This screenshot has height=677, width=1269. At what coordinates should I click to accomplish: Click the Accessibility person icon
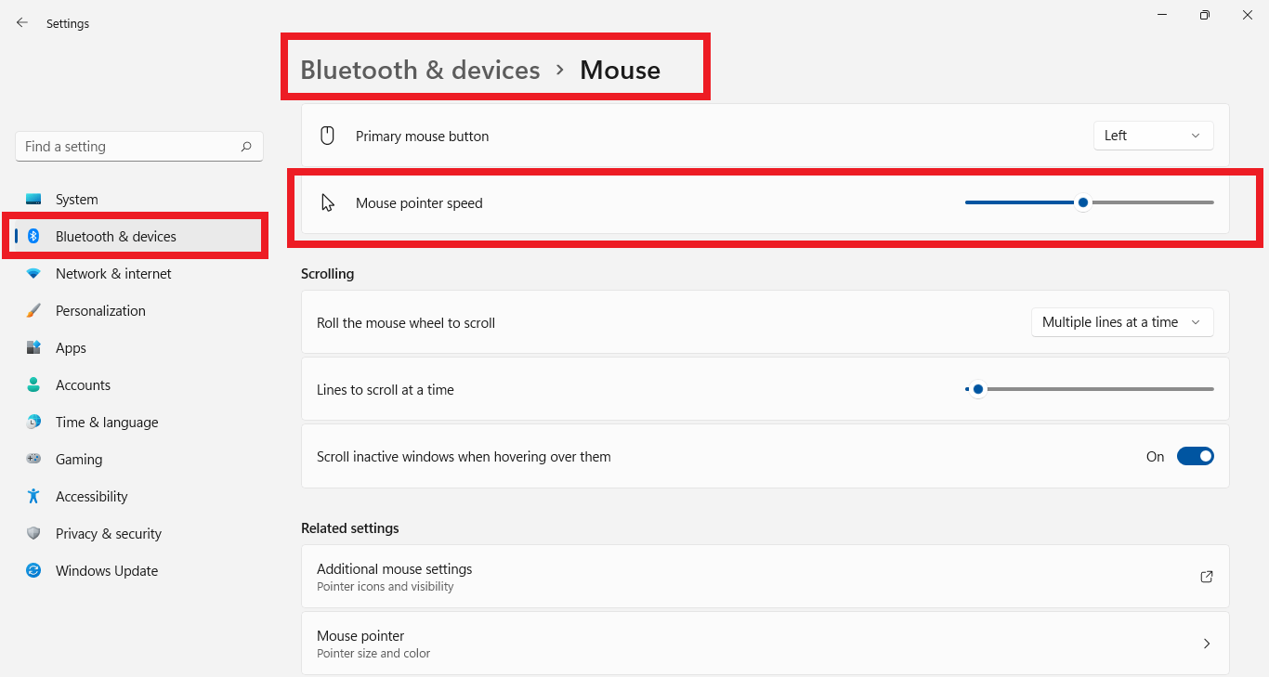click(x=33, y=497)
